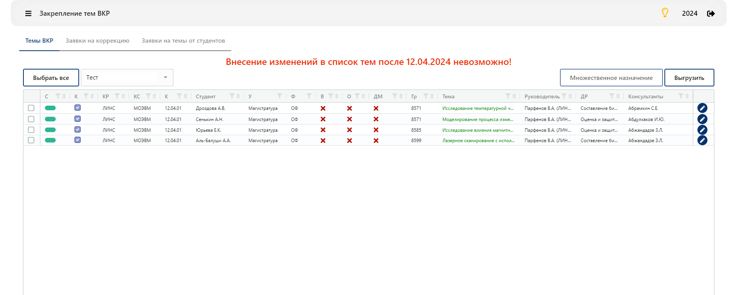
Task: Switch to Заявки на коррекцию tab
Action: [98, 41]
